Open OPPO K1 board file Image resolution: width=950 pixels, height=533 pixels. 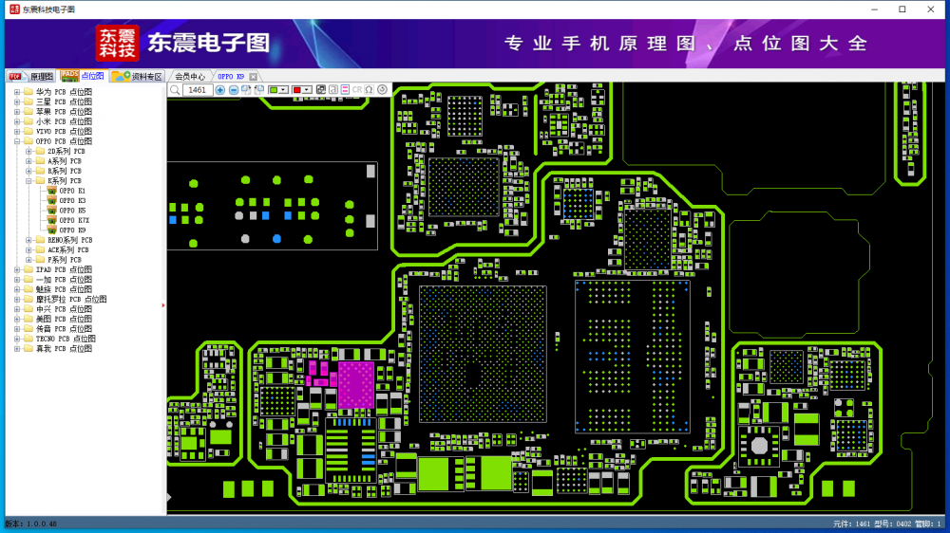pyautogui.click(x=72, y=191)
